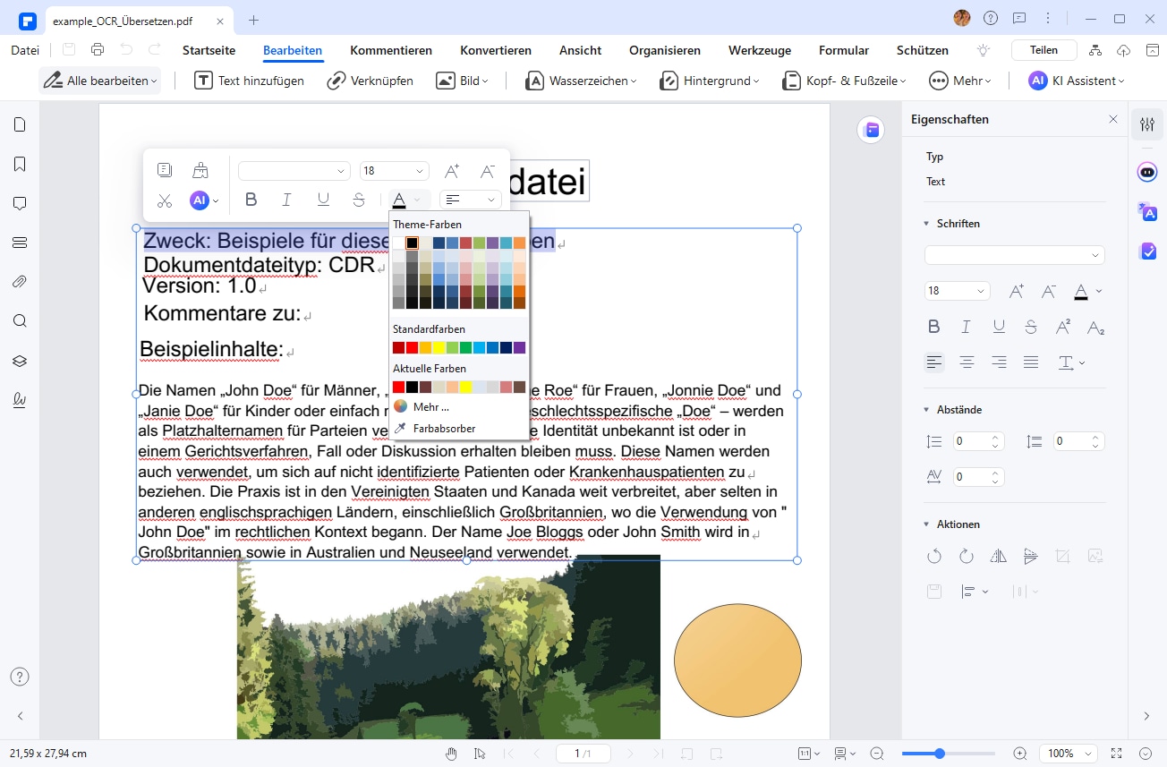The image size is (1167, 767).
Task: Click the Verknüpfen toolbar button
Action: [371, 81]
